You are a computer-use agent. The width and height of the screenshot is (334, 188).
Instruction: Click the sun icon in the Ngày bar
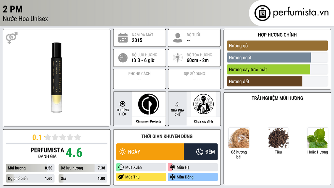pyautogui.click(x=123, y=152)
